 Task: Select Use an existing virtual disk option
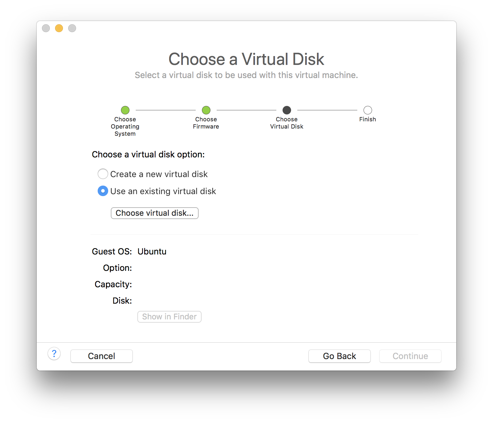click(103, 191)
